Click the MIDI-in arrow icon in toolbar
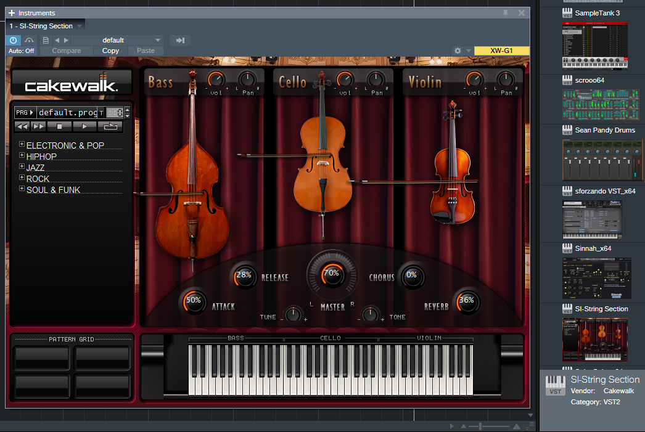This screenshot has height=432, width=645. click(x=180, y=40)
